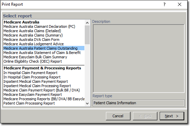This screenshot has height=126, width=190.
Task: Click the report list scroll up arrow
Action: [x=87, y=23]
